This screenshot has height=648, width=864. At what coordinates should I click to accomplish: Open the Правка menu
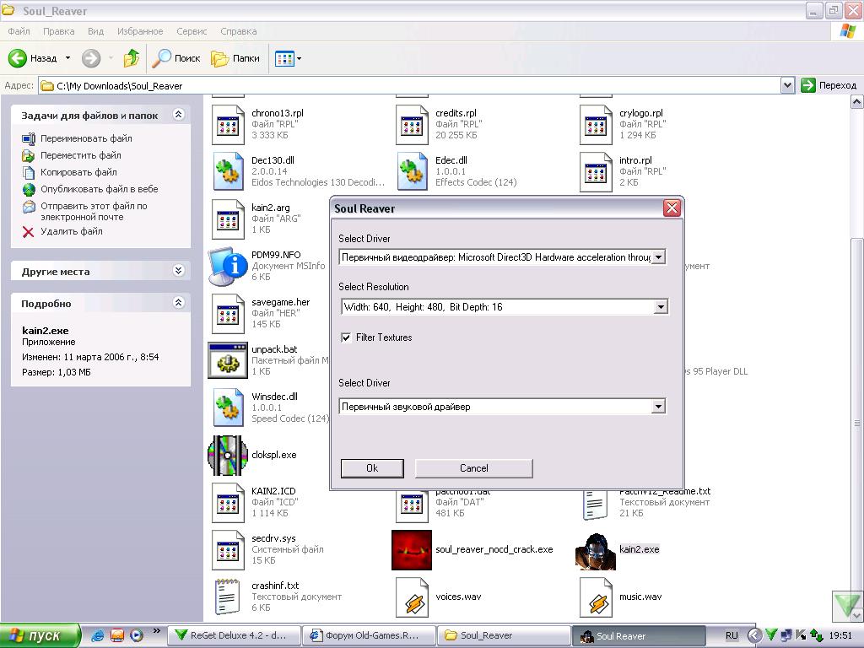[58, 31]
